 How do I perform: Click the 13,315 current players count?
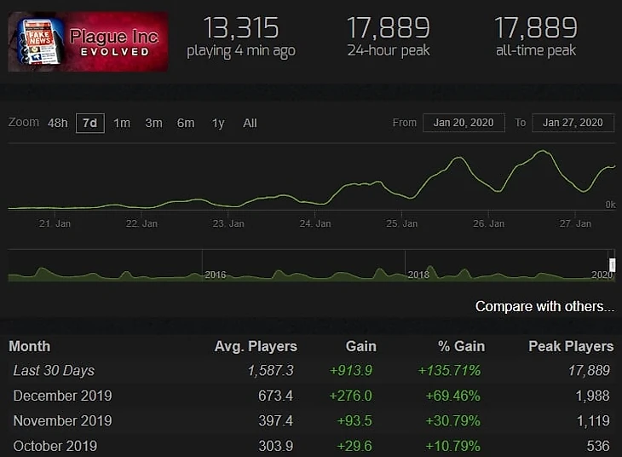coord(241,28)
